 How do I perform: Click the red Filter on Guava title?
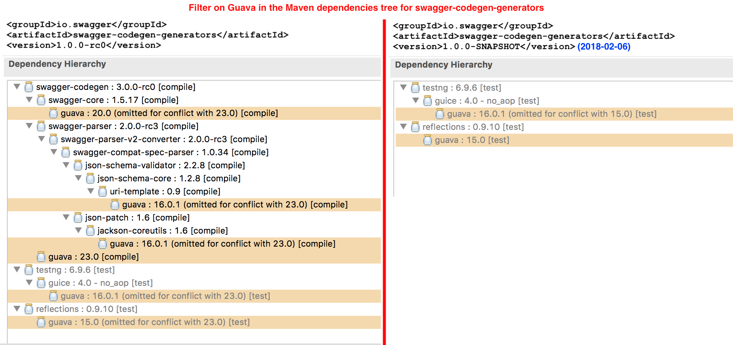[x=366, y=8]
